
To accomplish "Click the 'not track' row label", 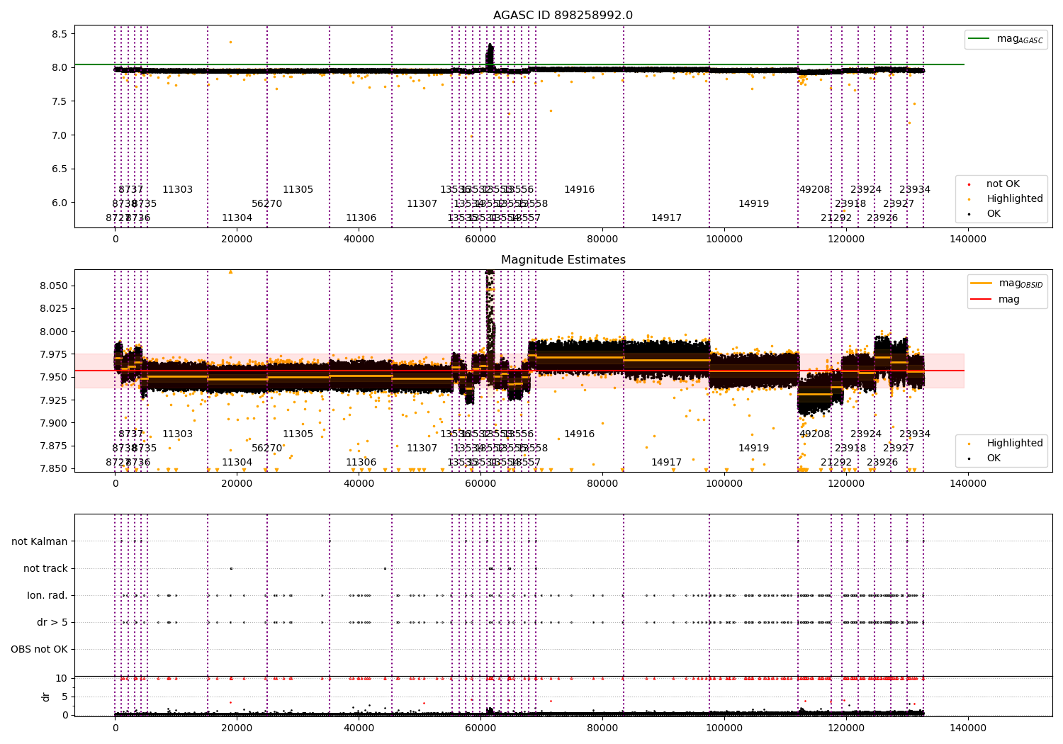I will (45, 568).
